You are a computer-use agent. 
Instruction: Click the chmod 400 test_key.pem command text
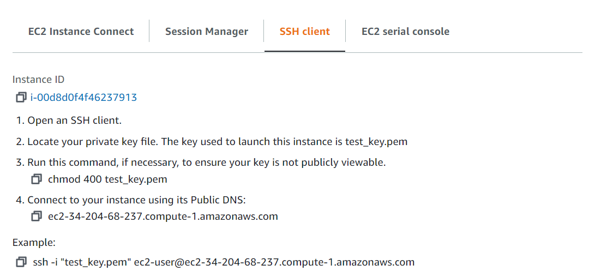[107, 179]
